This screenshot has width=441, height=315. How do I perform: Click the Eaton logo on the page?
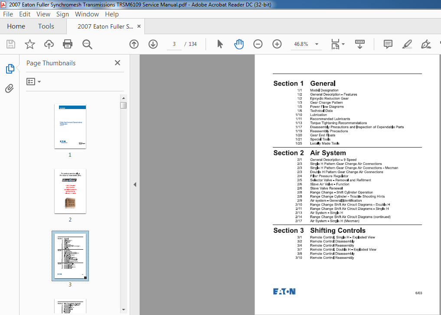click(284, 291)
